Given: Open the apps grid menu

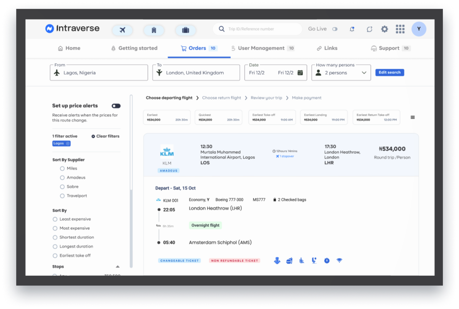Looking at the screenshot, I should click(400, 29).
